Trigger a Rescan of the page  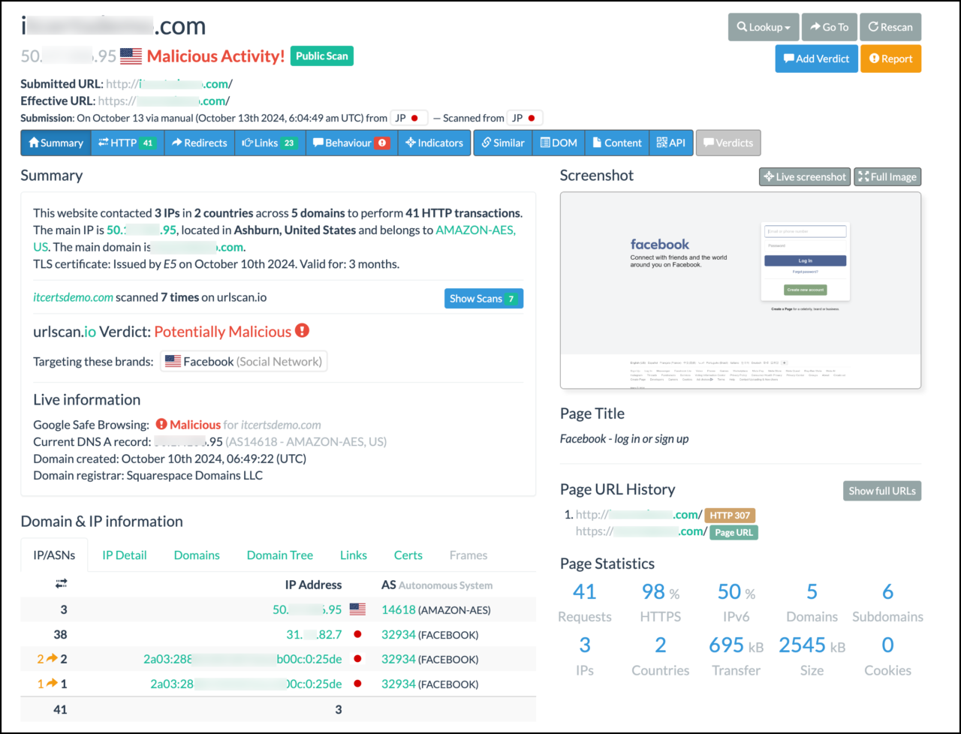[x=890, y=27]
